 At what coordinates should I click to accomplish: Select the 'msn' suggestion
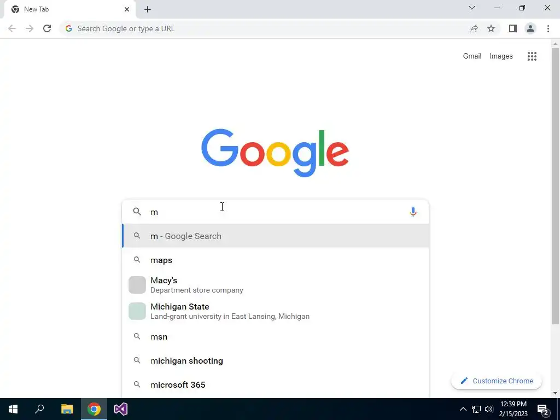pos(275,336)
